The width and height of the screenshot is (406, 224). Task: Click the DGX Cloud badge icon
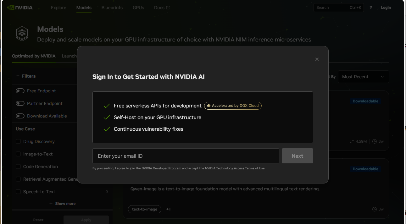click(209, 106)
